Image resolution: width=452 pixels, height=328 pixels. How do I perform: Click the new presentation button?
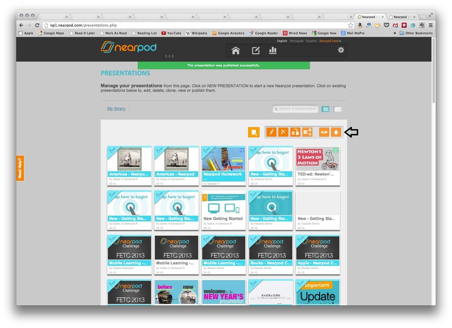tap(254, 132)
